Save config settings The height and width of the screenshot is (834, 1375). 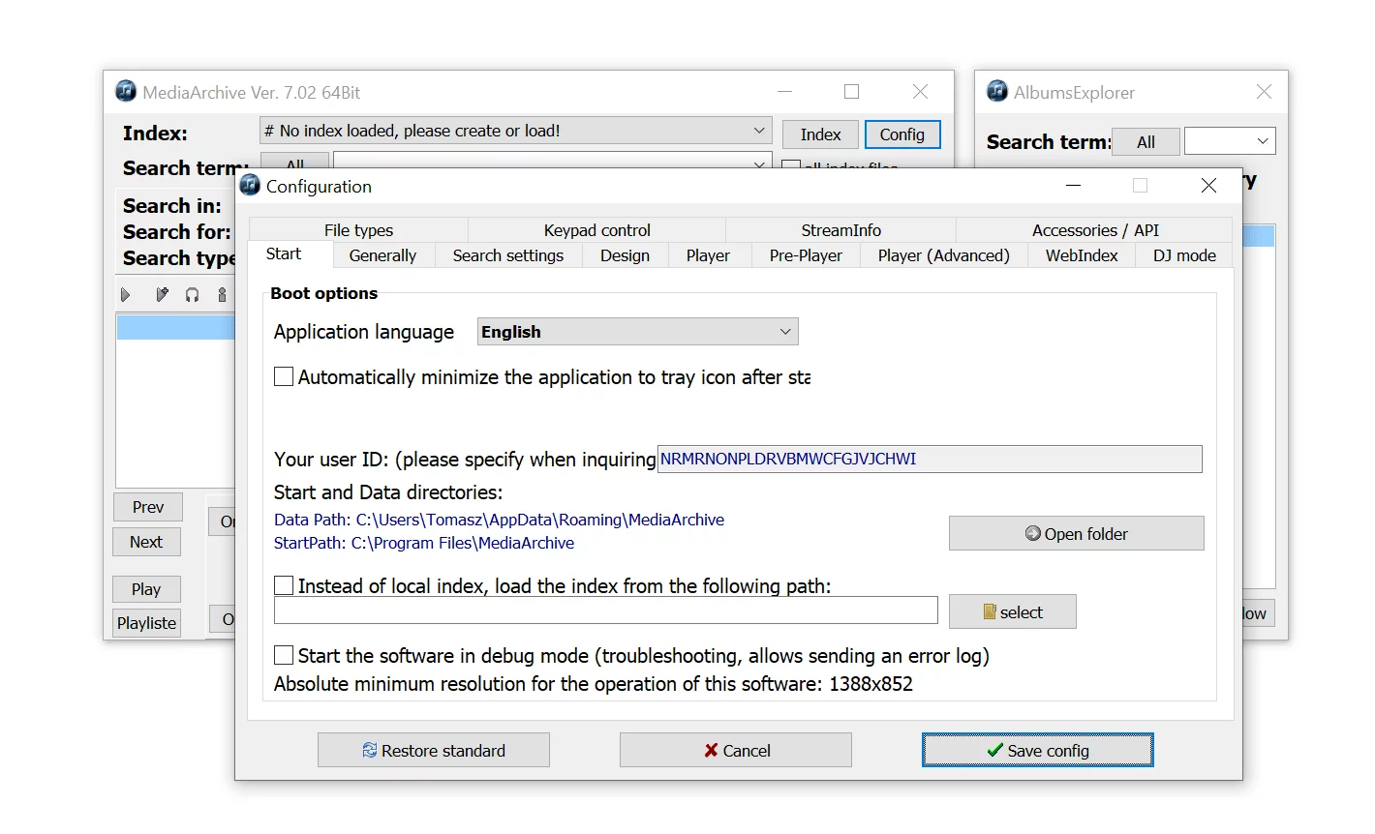(1038, 750)
